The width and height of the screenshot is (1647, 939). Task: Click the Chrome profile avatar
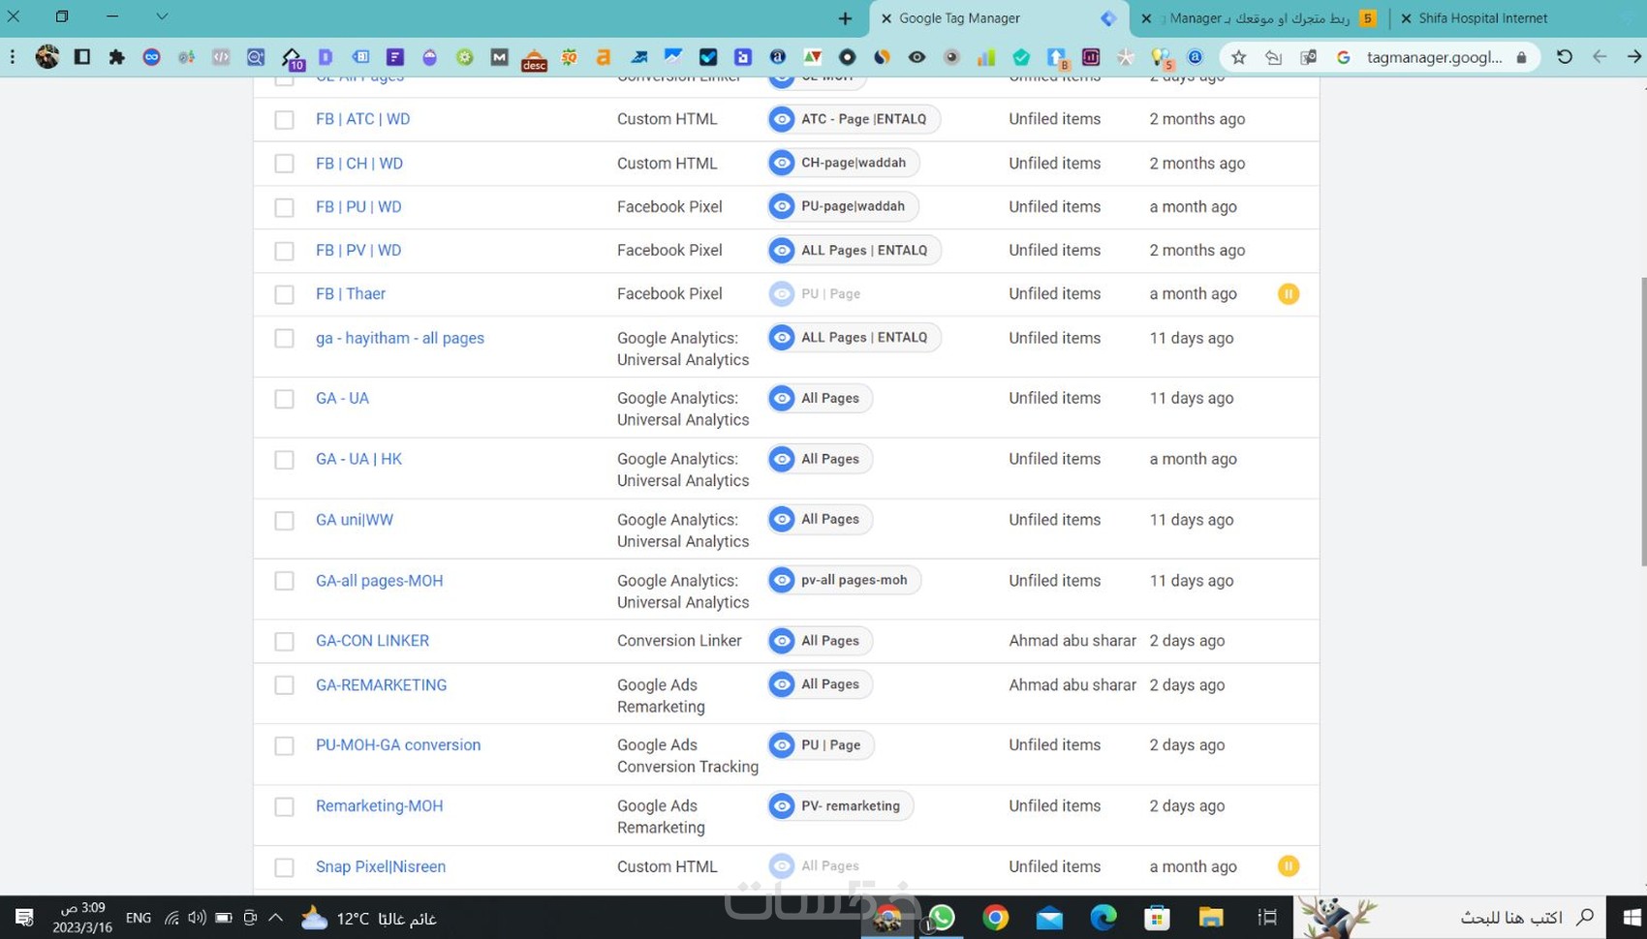[x=47, y=57]
